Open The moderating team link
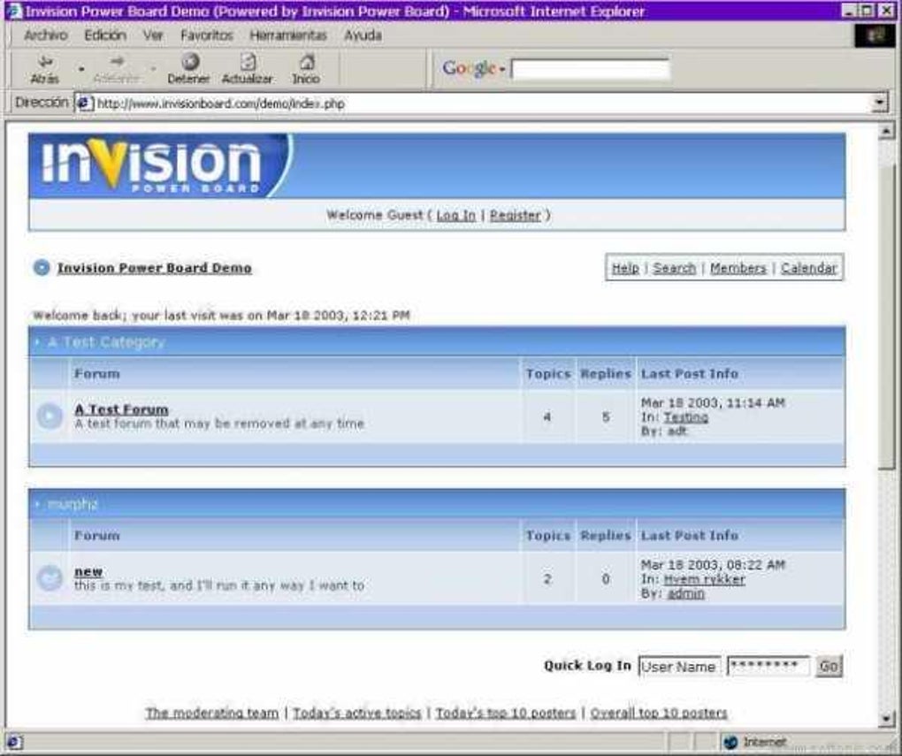 (211, 713)
